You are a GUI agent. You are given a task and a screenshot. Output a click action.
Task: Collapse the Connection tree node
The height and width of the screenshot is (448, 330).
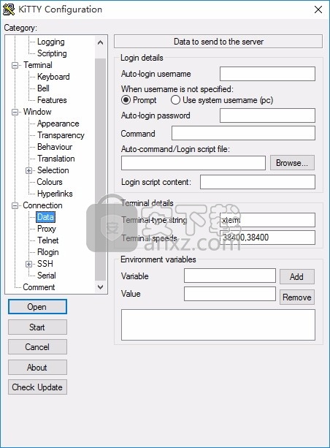(15, 205)
